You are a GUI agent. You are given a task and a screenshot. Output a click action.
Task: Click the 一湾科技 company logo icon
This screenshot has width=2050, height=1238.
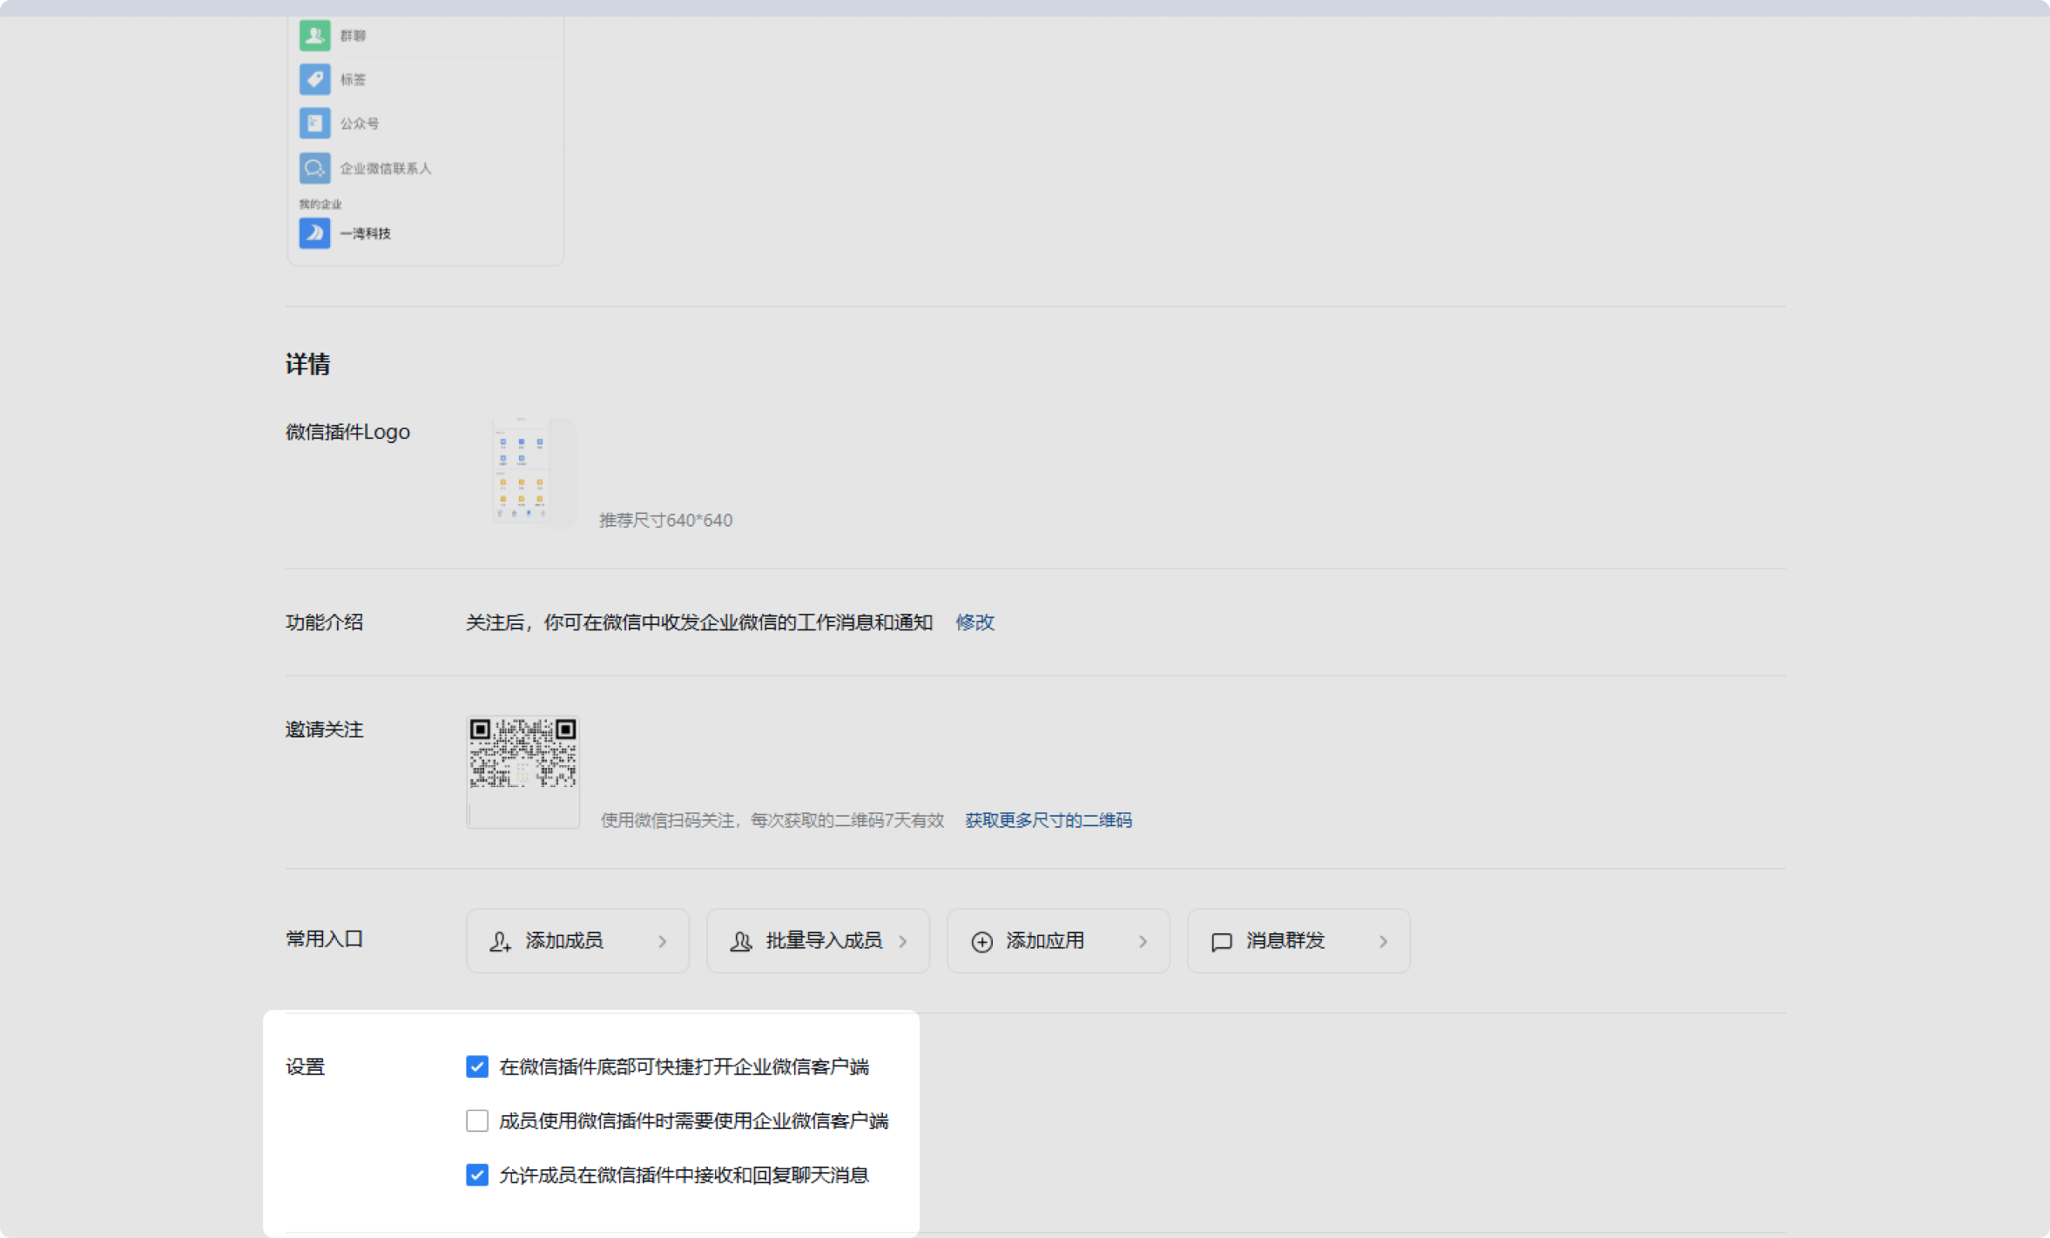(x=314, y=233)
